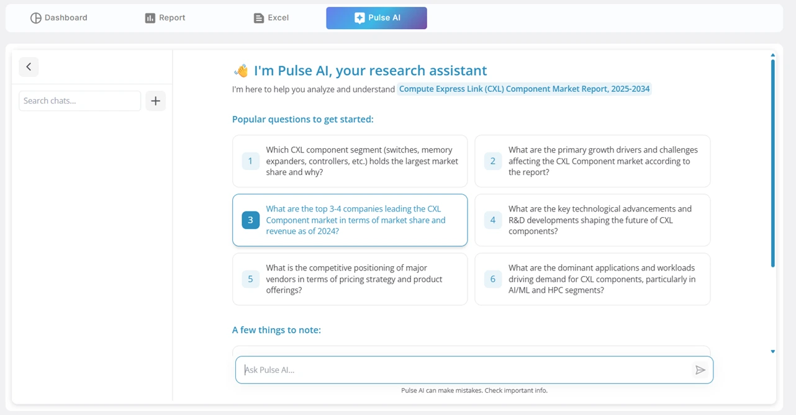Open Excel via its document icon
The height and width of the screenshot is (415, 796).
click(x=258, y=17)
